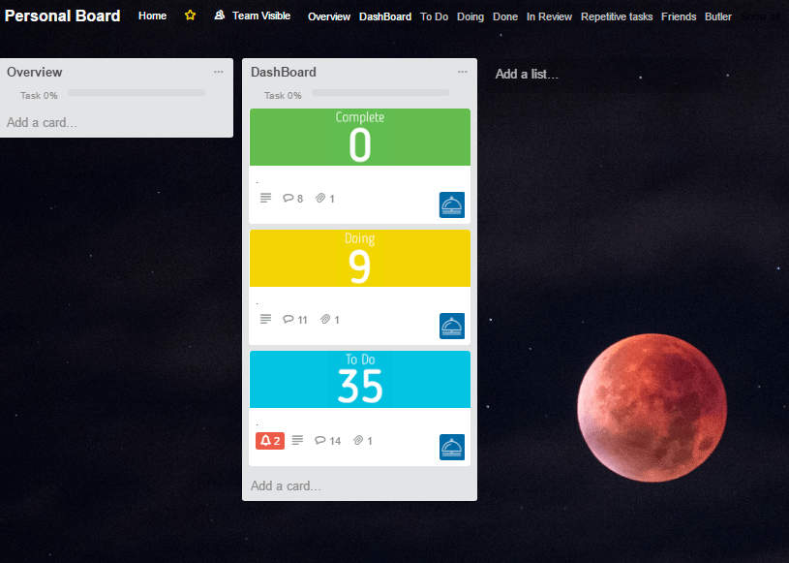This screenshot has height=563, width=789.
Task: Click the DashBoard list title
Action: click(x=284, y=72)
